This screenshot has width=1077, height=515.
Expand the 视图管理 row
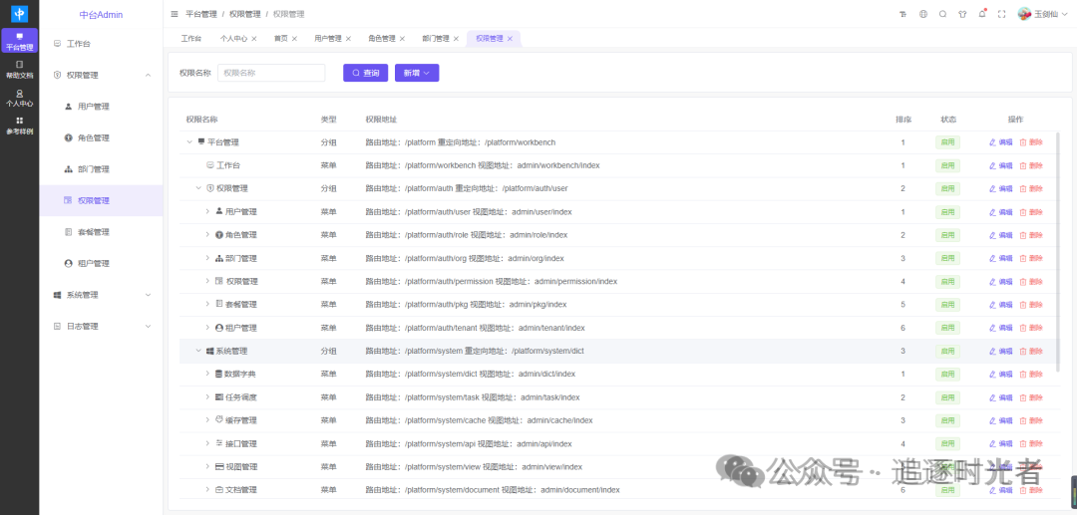point(207,466)
